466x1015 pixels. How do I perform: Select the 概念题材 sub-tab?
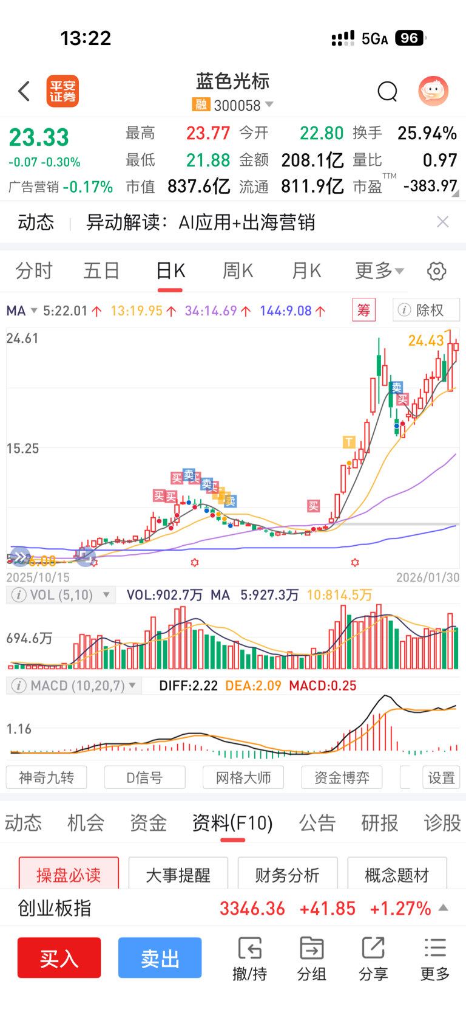tap(397, 874)
